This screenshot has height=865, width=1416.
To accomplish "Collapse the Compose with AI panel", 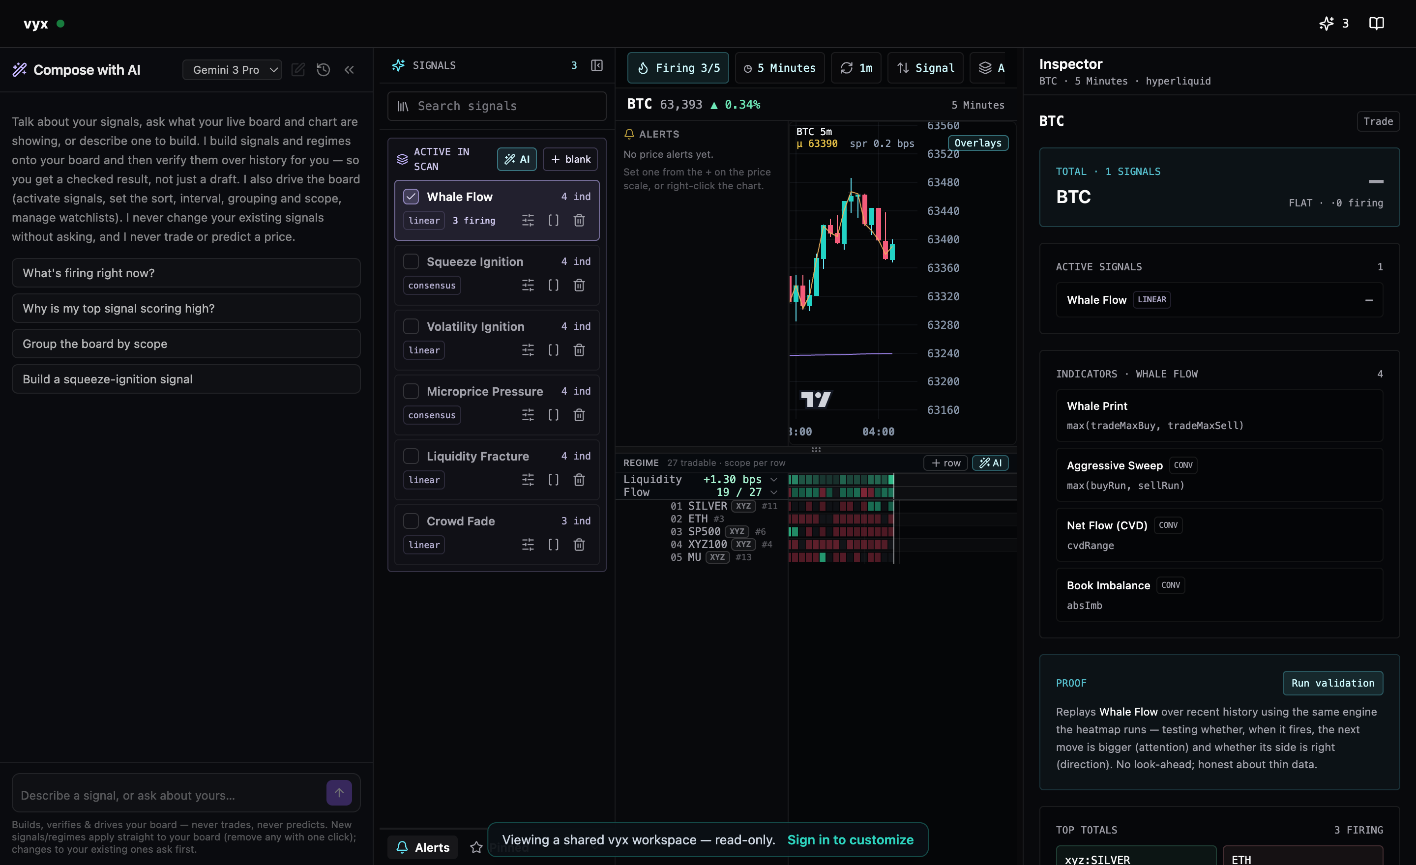I will tap(349, 69).
